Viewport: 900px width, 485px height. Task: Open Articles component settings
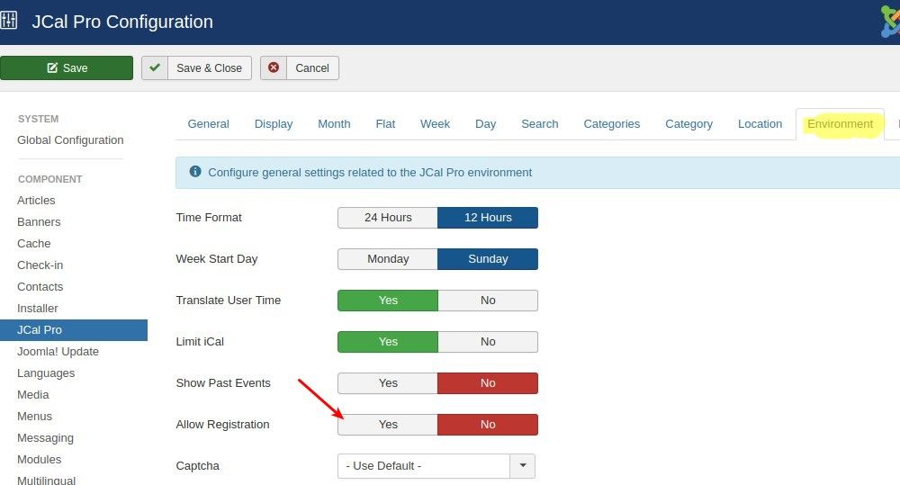(x=36, y=201)
